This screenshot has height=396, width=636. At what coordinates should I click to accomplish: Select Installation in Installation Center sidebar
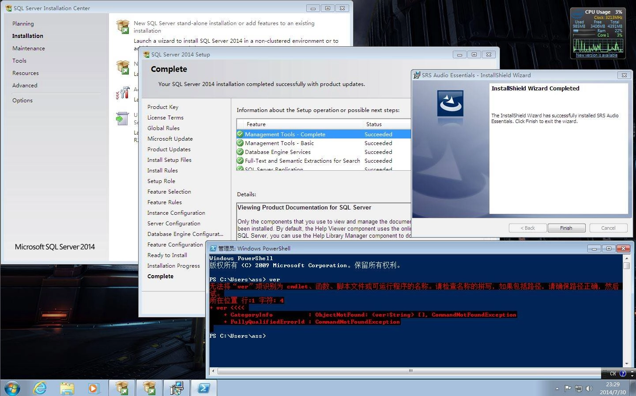[x=28, y=36]
